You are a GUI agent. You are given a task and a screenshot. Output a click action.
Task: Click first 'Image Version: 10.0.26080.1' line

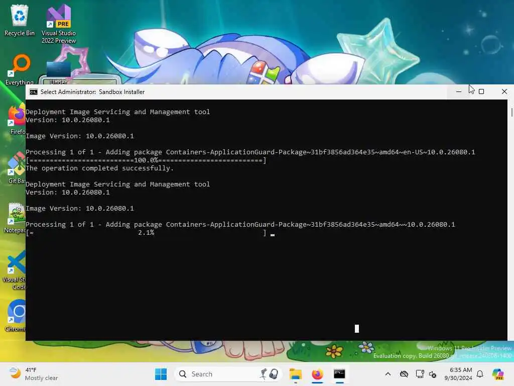[x=80, y=136]
